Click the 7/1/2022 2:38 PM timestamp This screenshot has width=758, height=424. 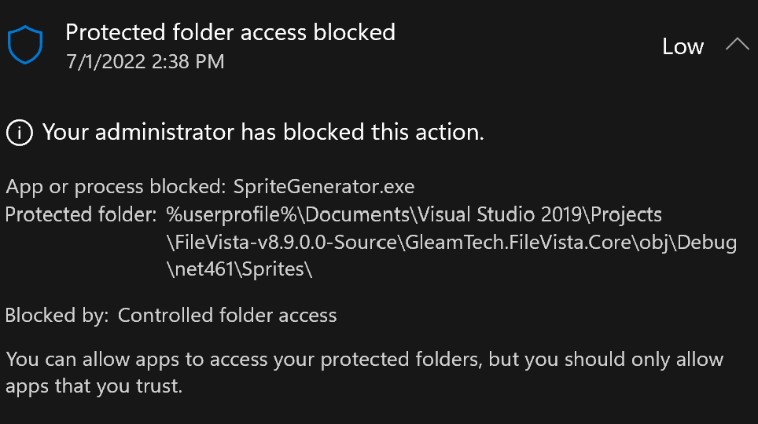(145, 61)
